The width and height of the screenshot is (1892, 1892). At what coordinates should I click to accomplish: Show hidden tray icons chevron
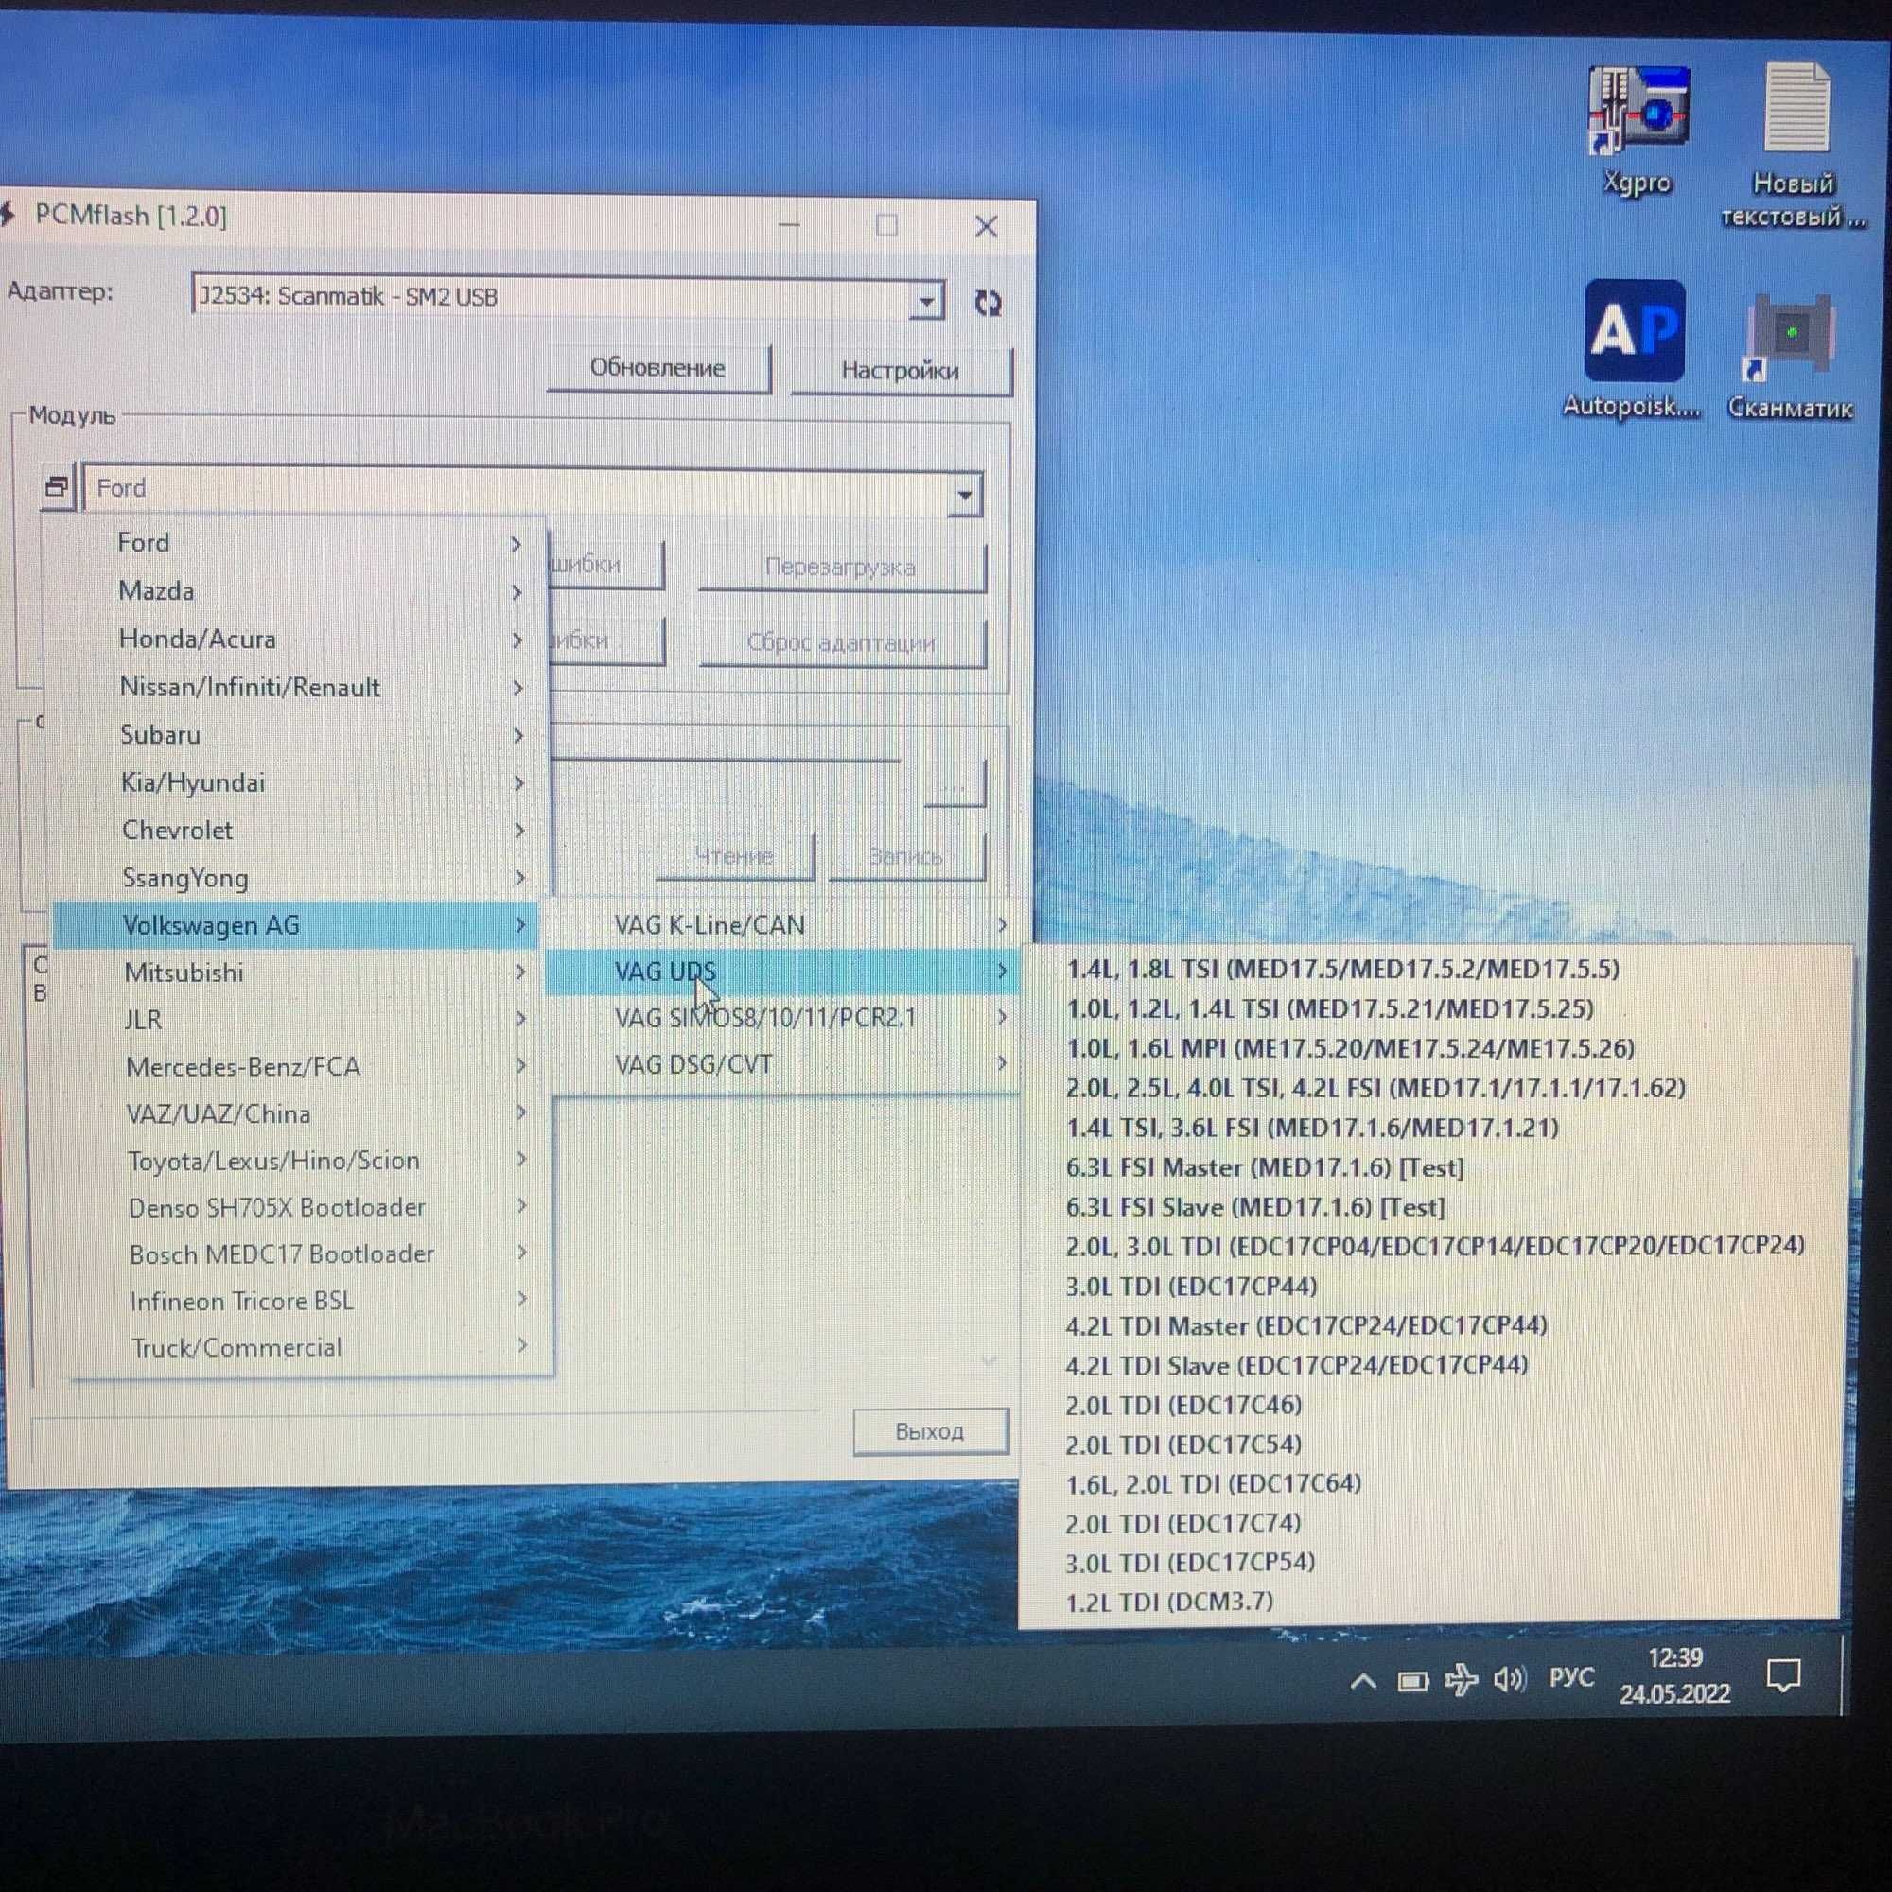[x=1362, y=1681]
